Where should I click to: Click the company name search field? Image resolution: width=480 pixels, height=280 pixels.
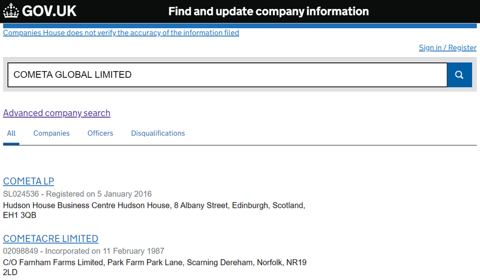click(x=227, y=75)
